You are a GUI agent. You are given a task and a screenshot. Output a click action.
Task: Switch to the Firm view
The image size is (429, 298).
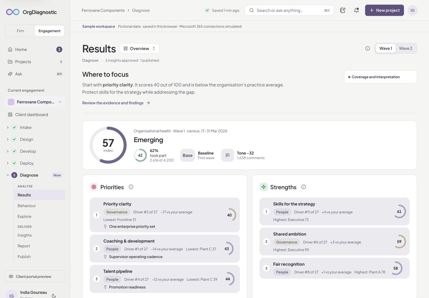pyautogui.click(x=20, y=31)
